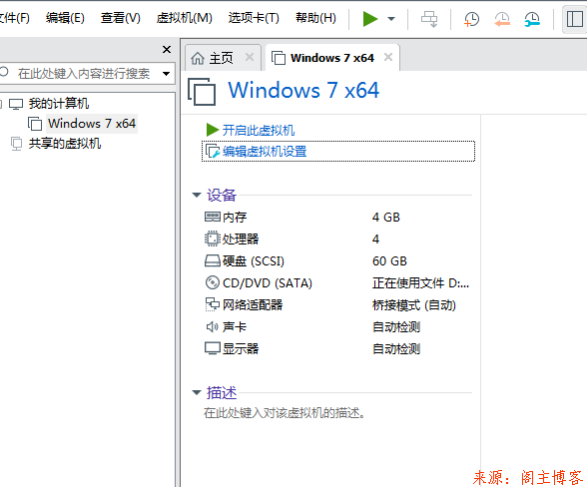Image resolution: width=587 pixels, height=487 pixels.
Task: Click the 桥接模式 (自动) network value
Action: (x=414, y=305)
